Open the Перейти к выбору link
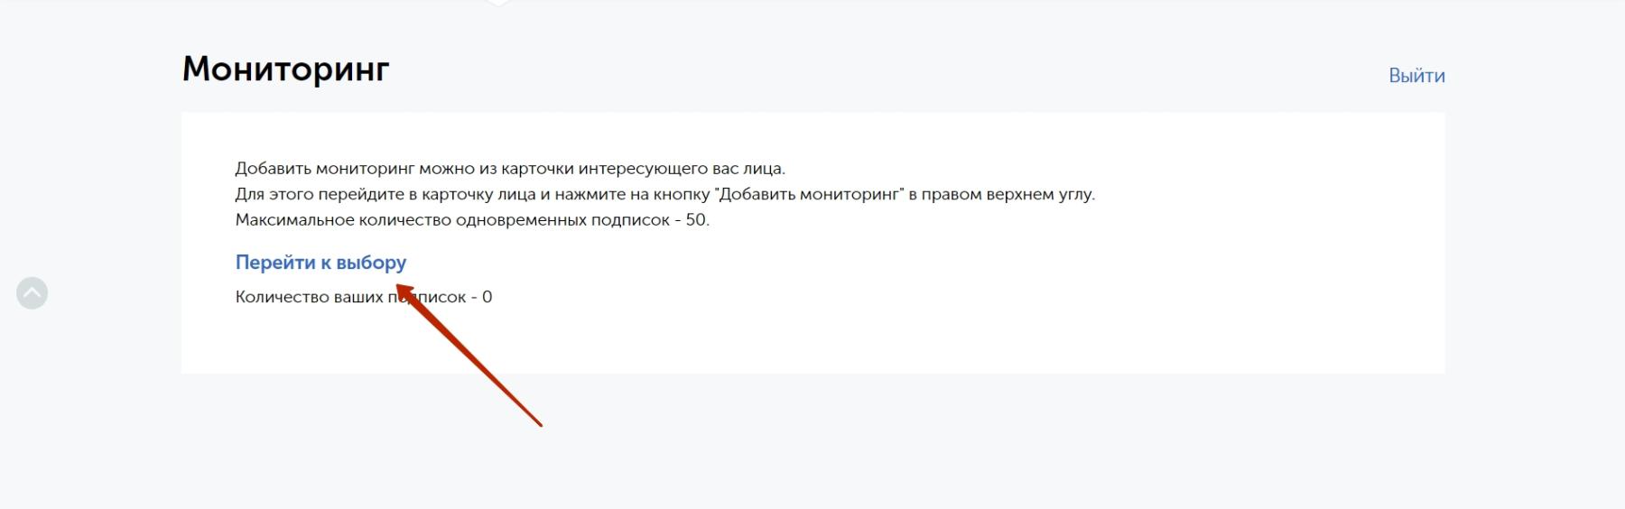This screenshot has width=1625, height=509. coord(320,263)
